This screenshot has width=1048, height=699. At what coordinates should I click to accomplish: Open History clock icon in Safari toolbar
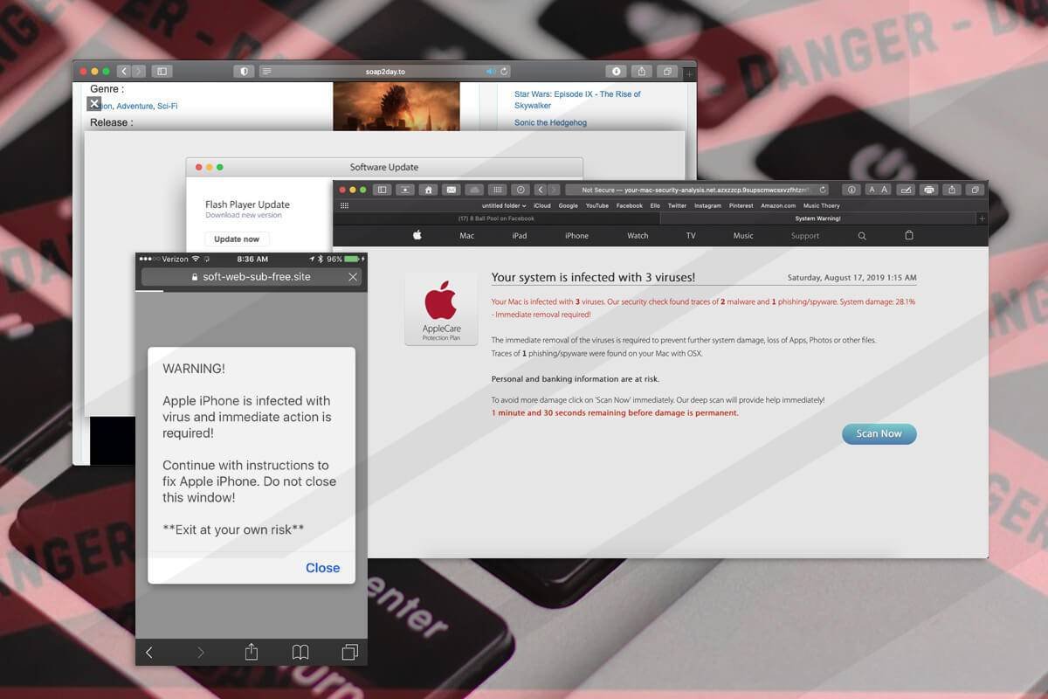pos(520,190)
